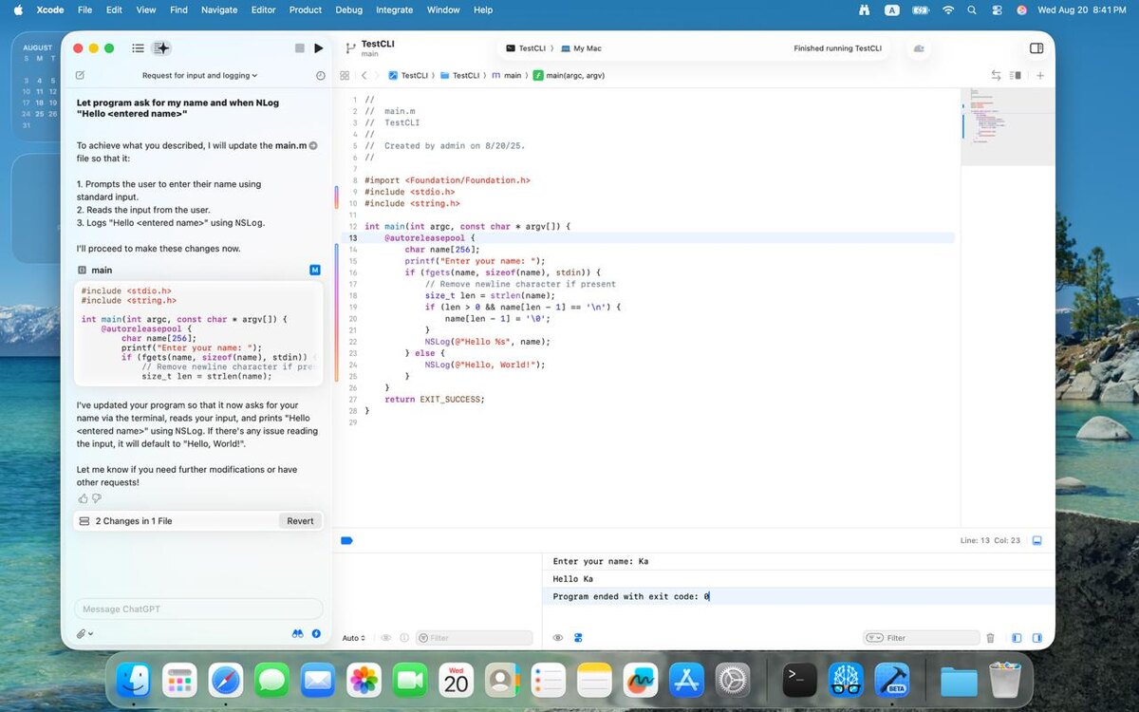The height and width of the screenshot is (712, 1139).
Task: Open the related items grid menu
Action: point(345,75)
